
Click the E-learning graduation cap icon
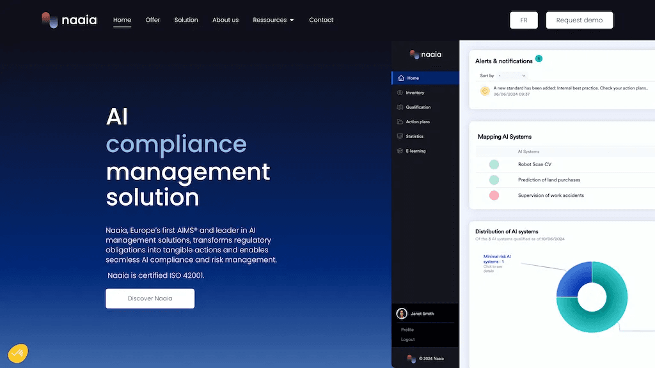coord(400,151)
